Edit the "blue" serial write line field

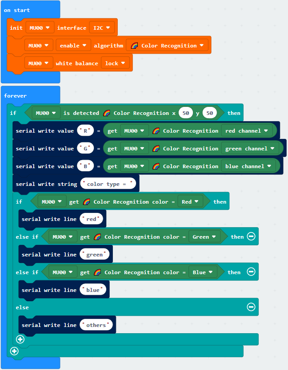click(93, 290)
